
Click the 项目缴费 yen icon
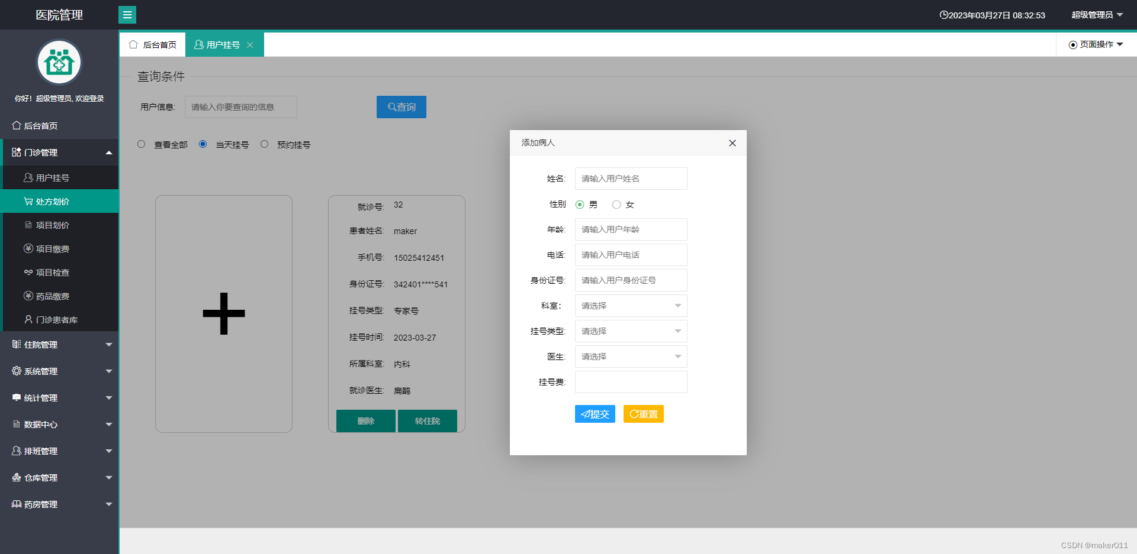(x=28, y=248)
